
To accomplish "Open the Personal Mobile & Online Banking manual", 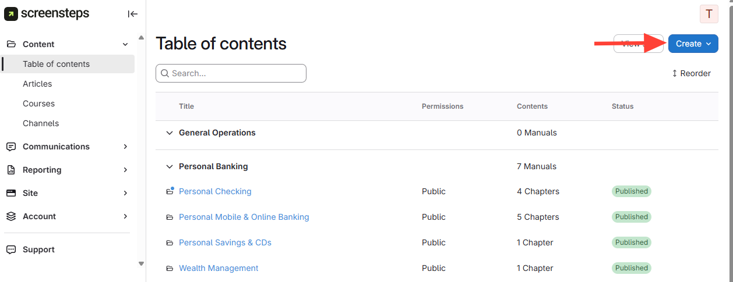I will (244, 217).
